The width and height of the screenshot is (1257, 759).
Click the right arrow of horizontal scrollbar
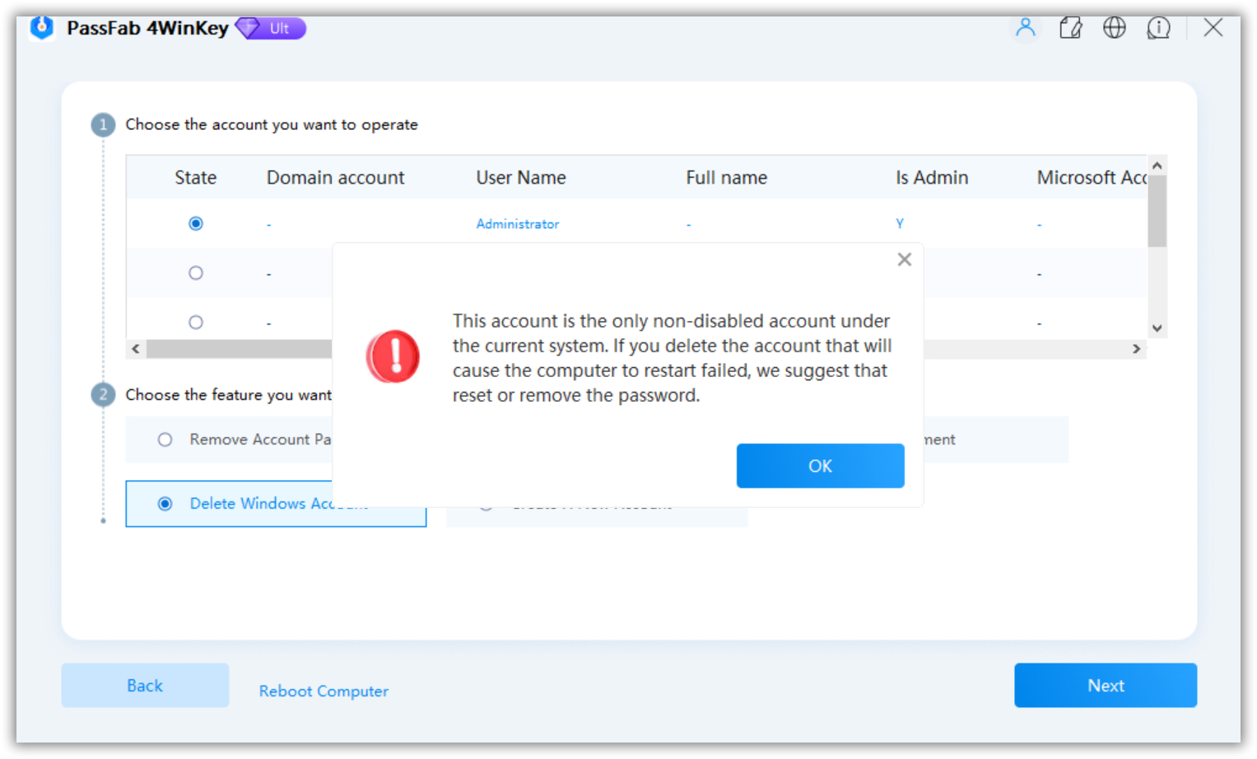pyautogui.click(x=1137, y=348)
